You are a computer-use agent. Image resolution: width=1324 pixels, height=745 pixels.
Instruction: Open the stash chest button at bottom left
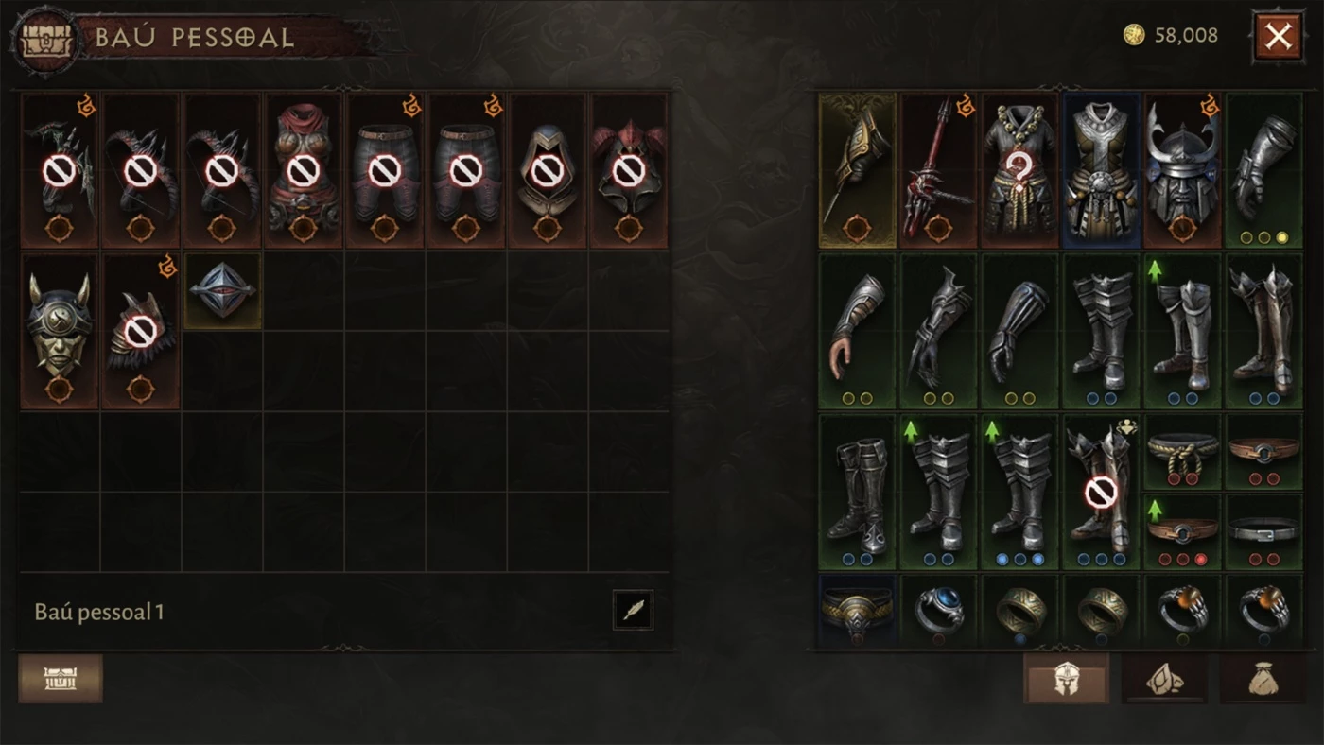[x=61, y=678]
